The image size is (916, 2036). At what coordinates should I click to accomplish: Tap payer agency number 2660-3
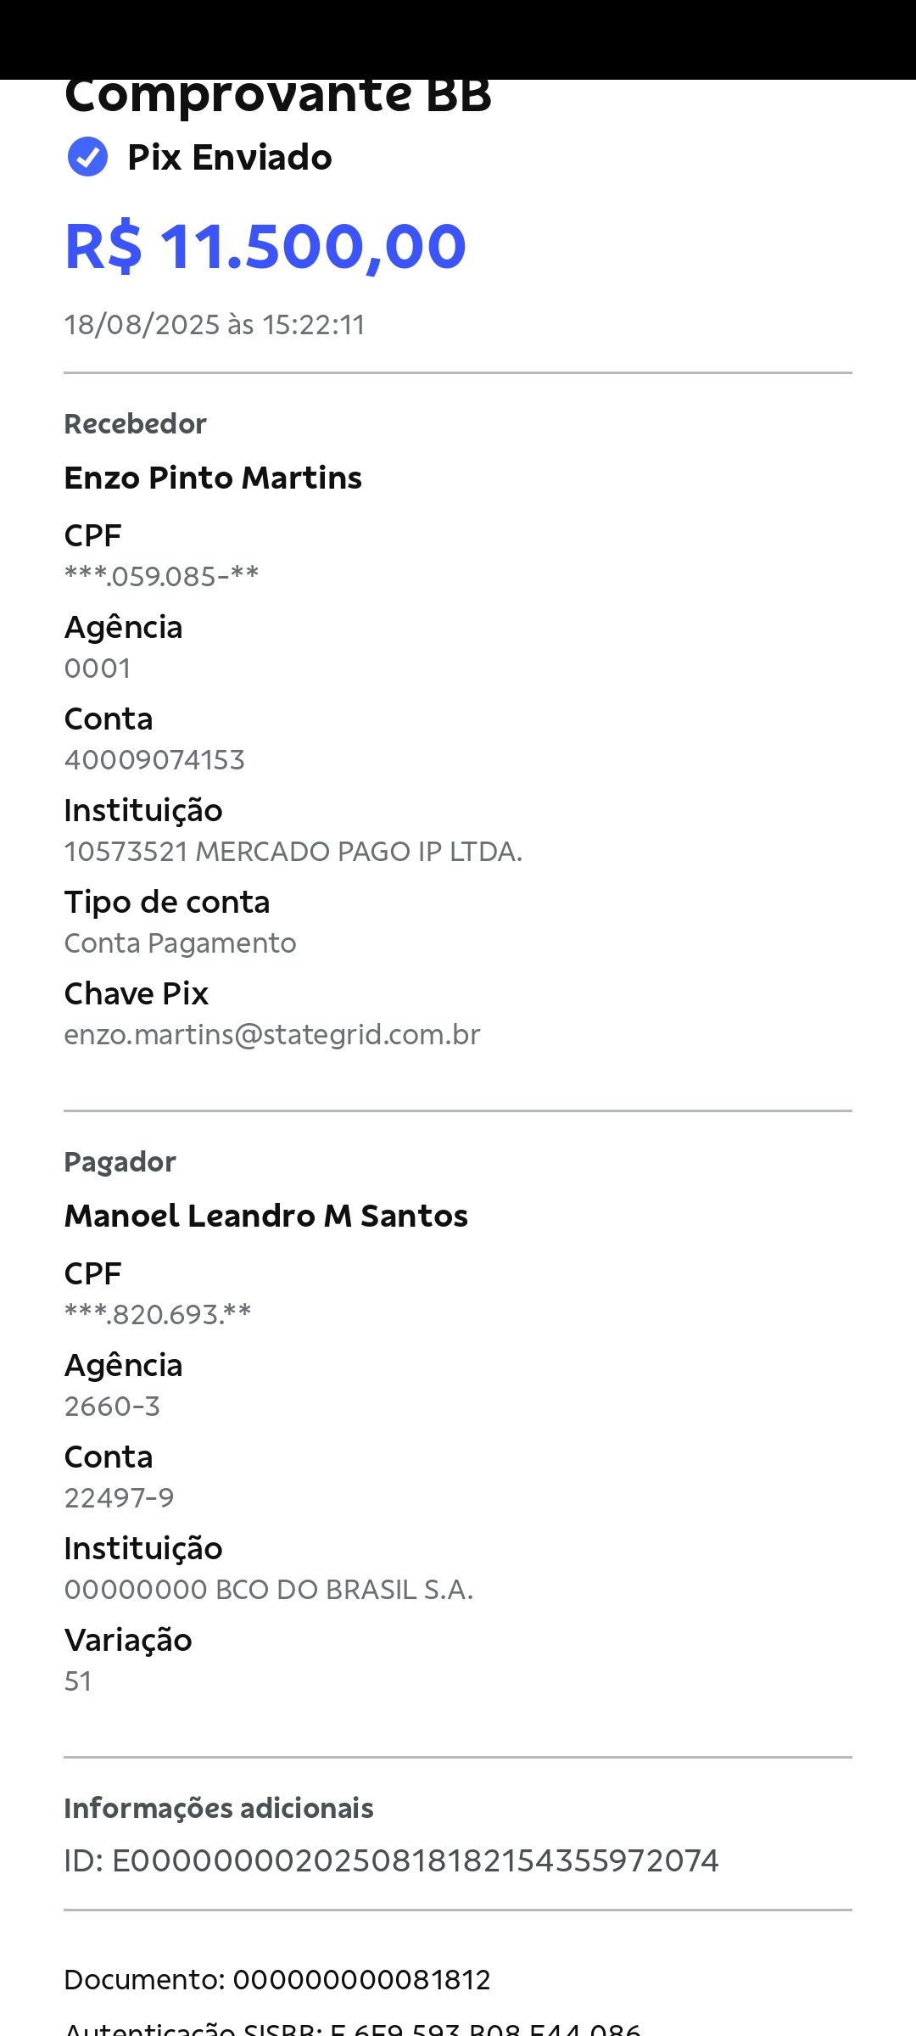(x=112, y=1407)
